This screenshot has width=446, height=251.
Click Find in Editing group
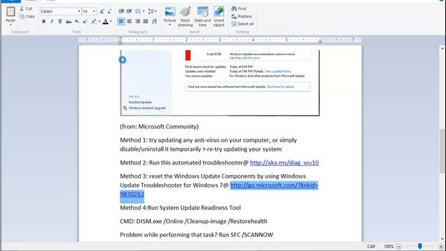pos(239,8)
